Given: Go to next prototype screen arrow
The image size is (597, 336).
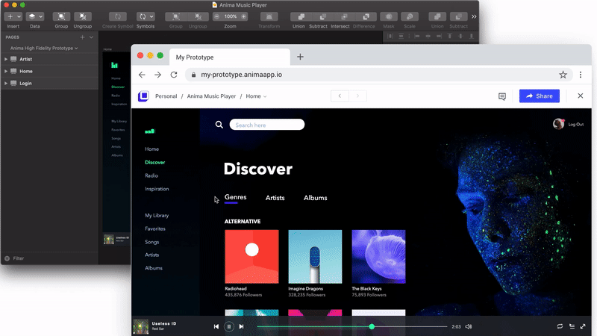Looking at the screenshot, I should point(357,96).
